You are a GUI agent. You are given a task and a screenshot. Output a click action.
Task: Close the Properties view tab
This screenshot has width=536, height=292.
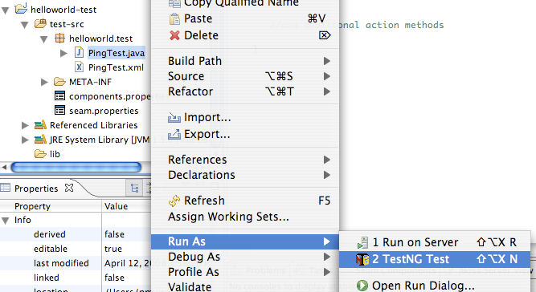[69, 188]
